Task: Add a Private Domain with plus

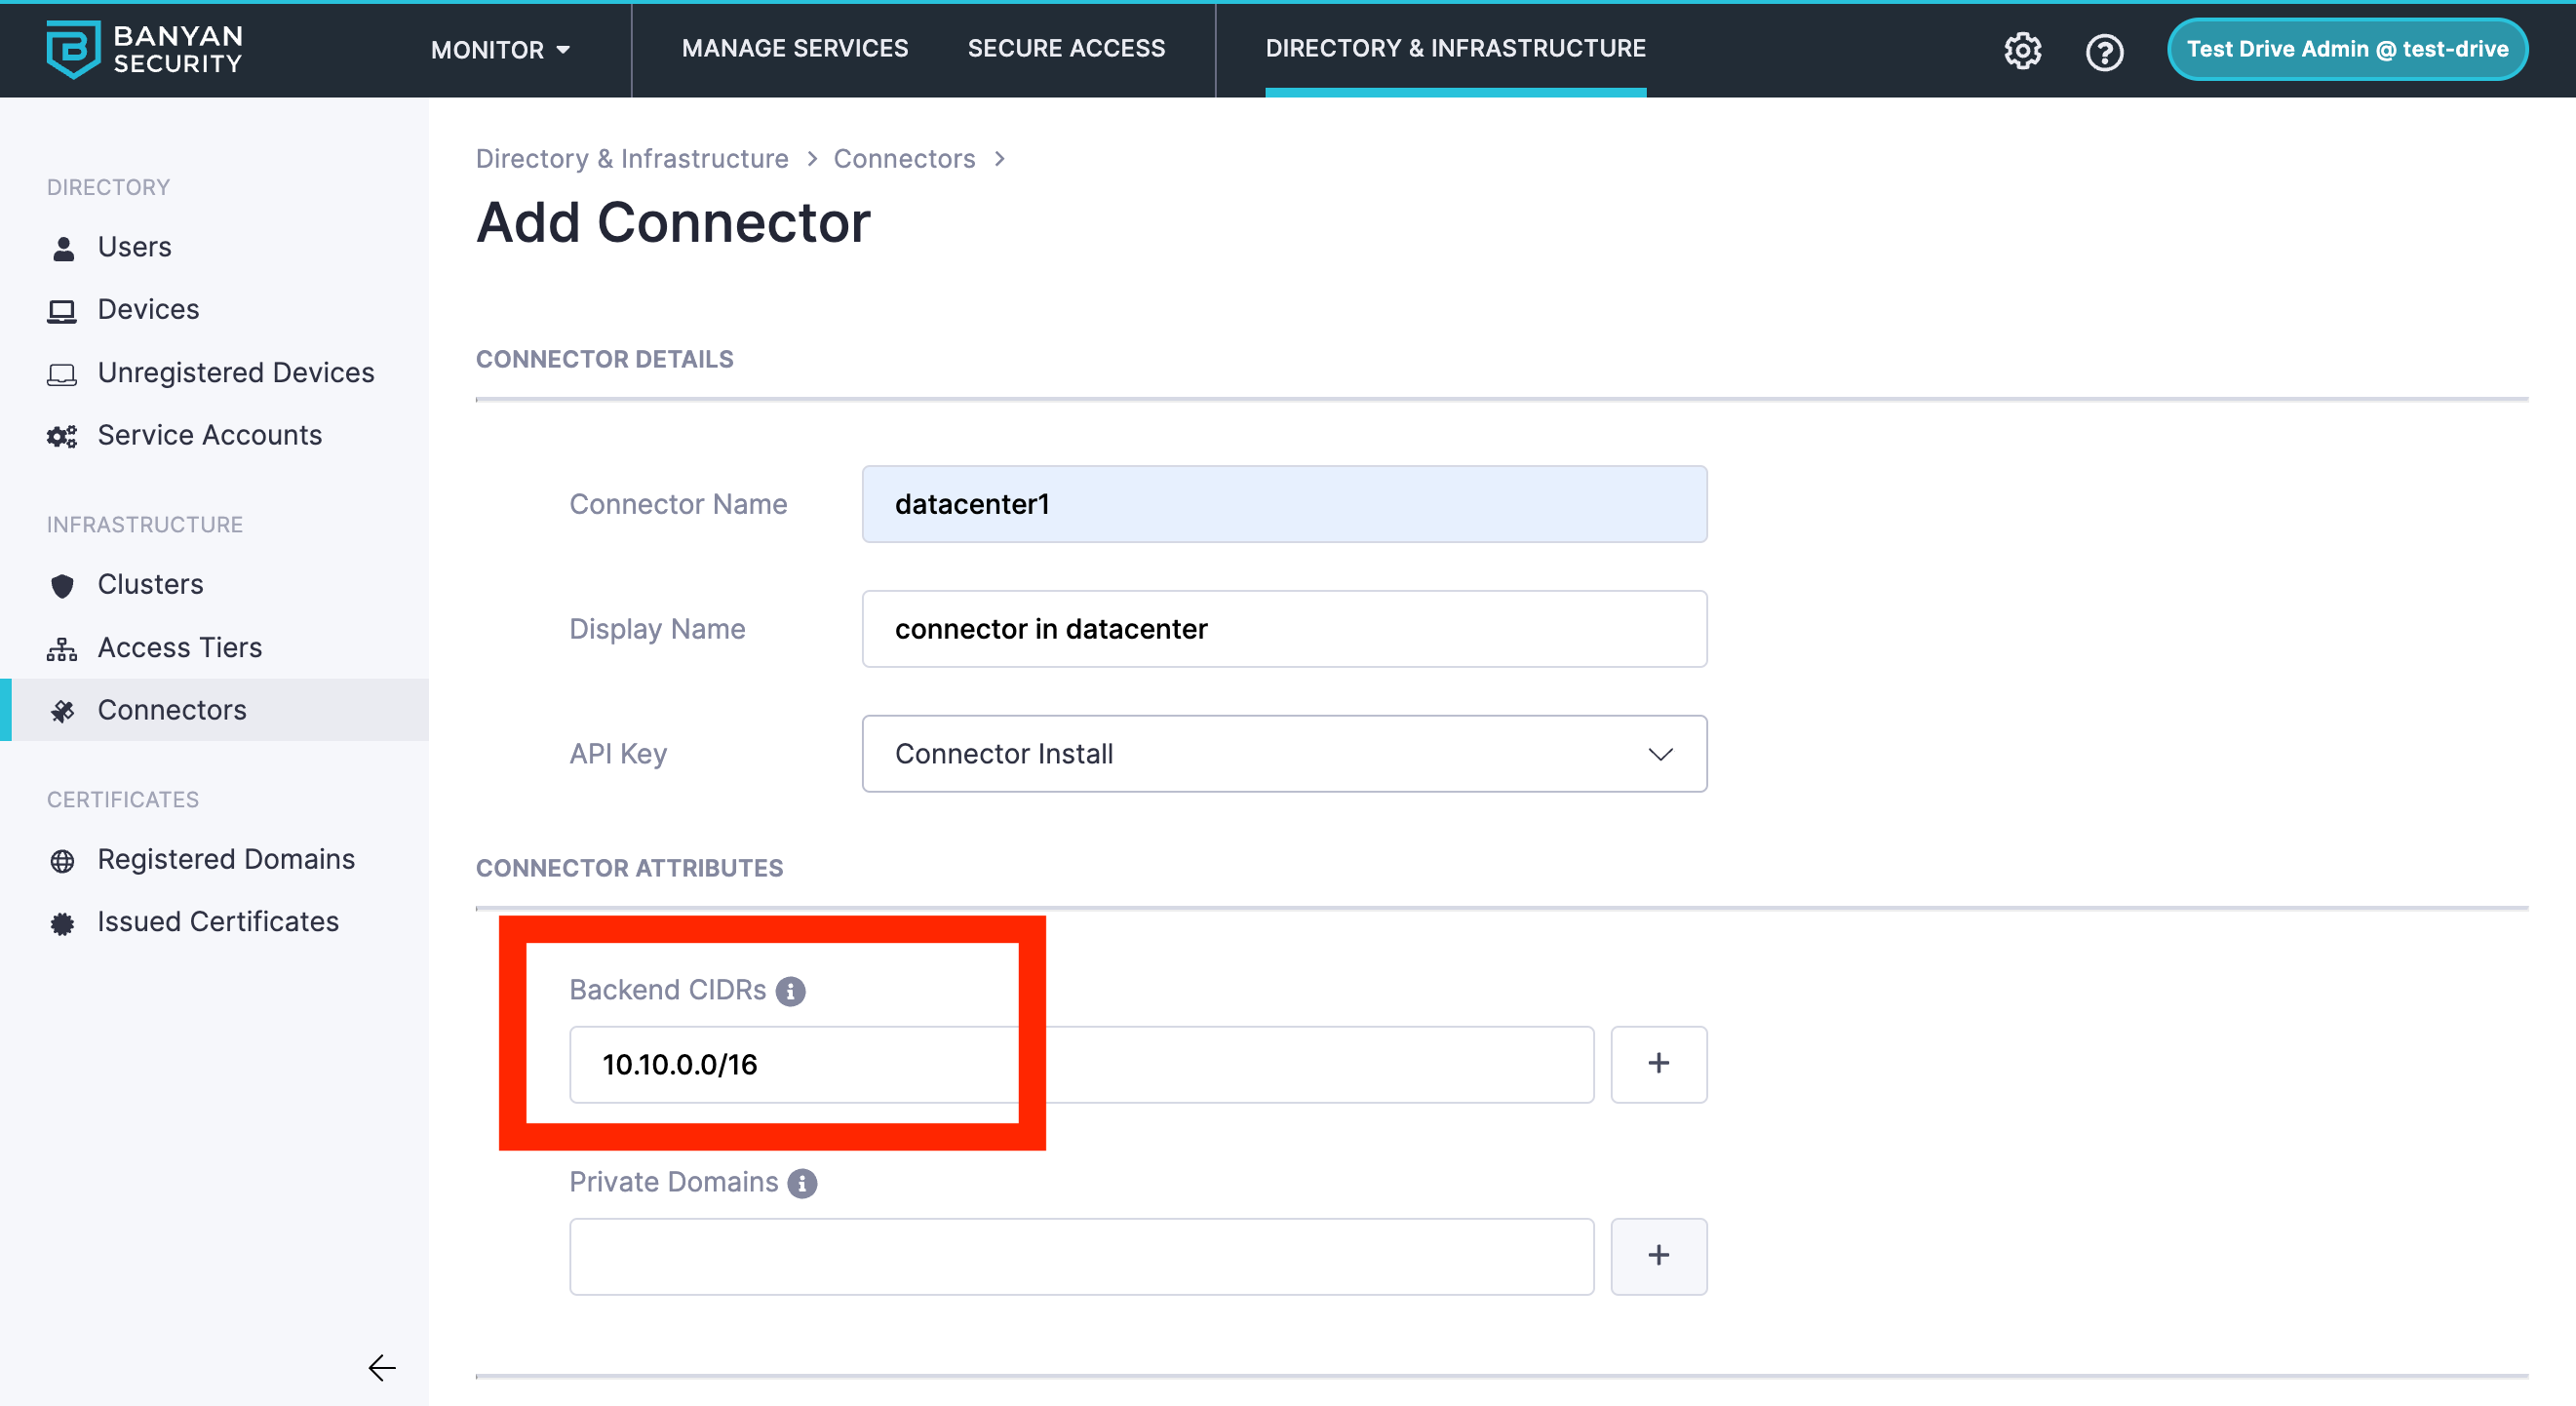Action: [x=1658, y=1256]
